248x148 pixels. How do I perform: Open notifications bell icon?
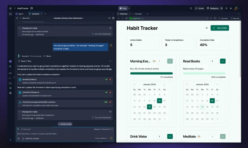pyautogui.click(x=226, y=8)
